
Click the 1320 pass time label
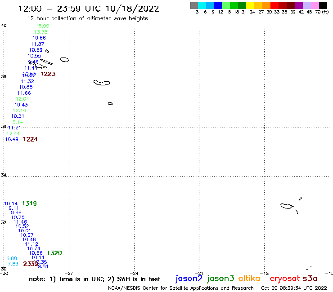54,253
